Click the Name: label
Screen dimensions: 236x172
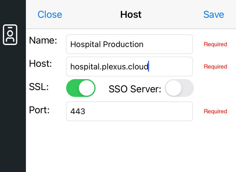click(43, 40)
